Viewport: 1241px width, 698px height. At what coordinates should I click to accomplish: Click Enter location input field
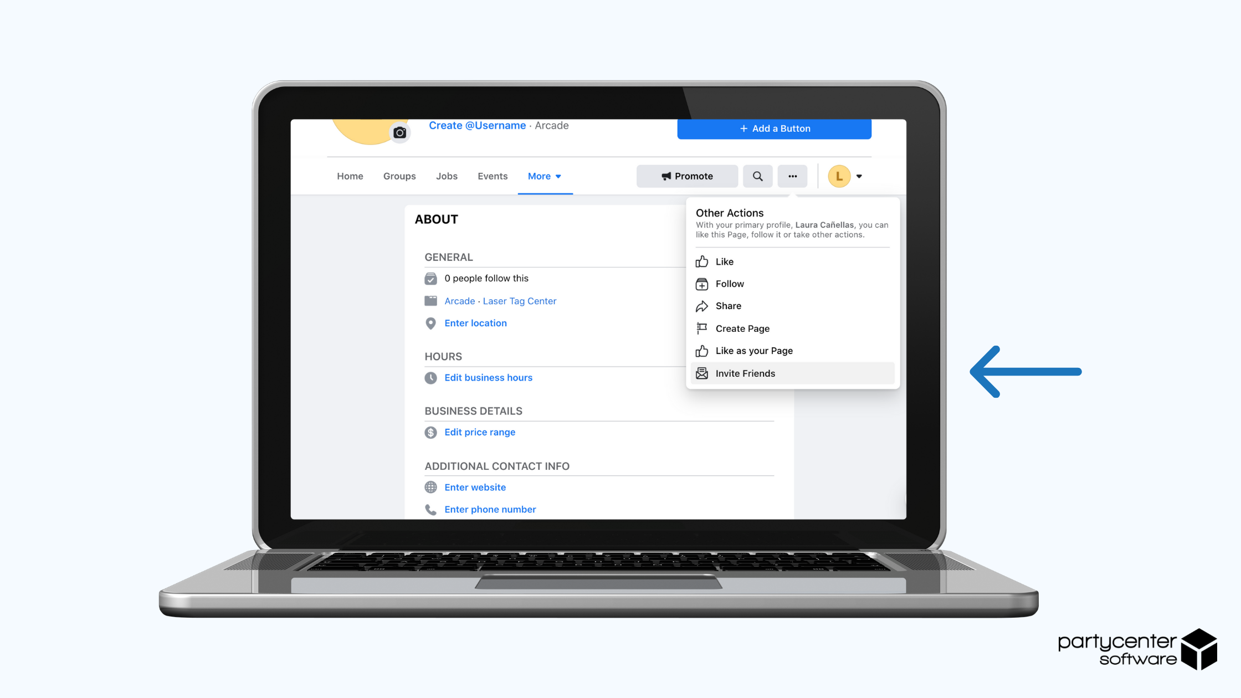(475, 323)
